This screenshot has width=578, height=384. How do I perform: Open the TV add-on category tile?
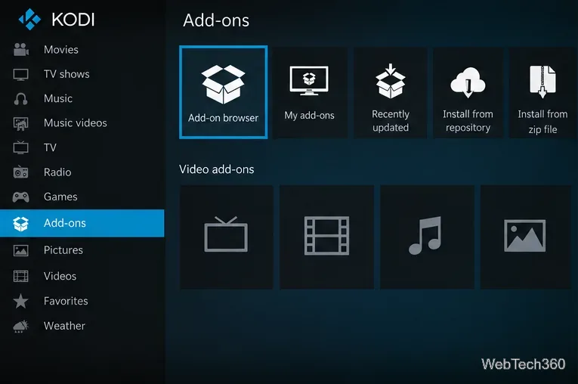coord(227,237)
